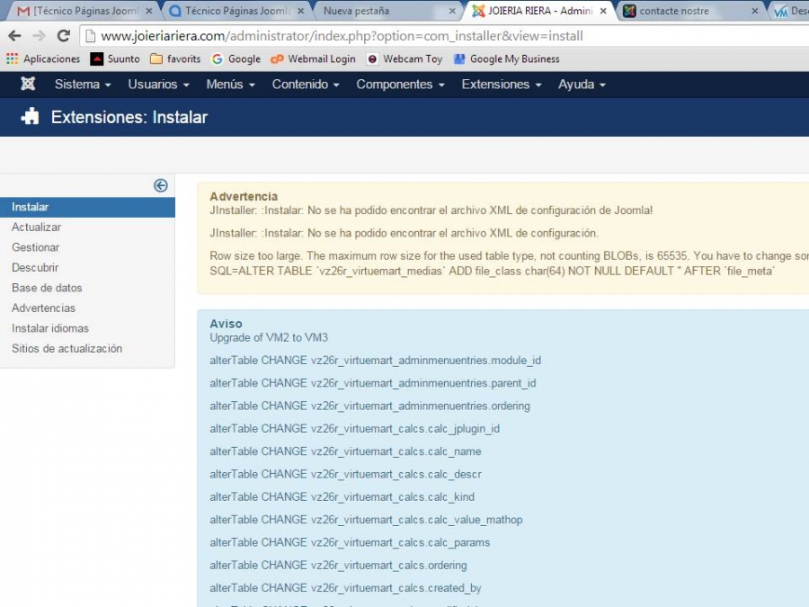Close the JOIERIA RIERA admin tab
Image resolution: width=809 pixels, height=607 pixels.
point(603,11)
